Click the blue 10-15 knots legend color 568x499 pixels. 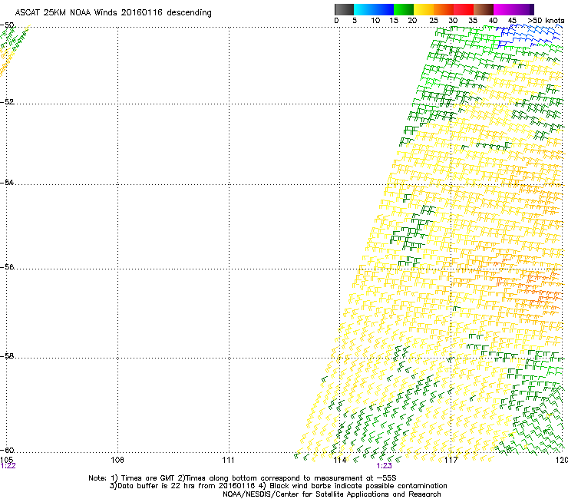383,9
